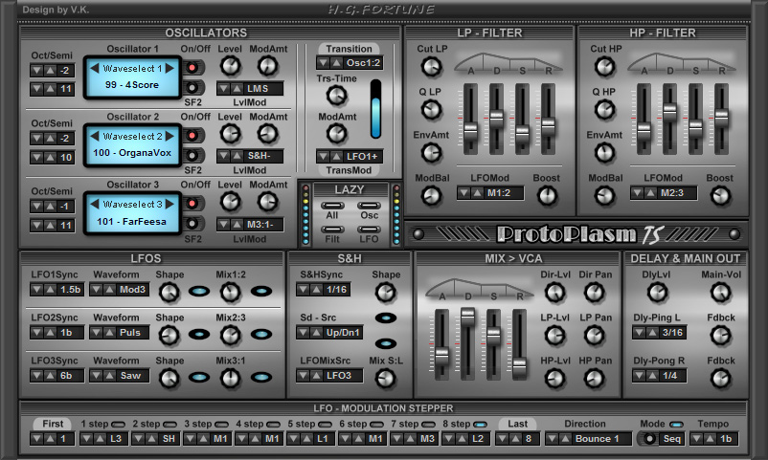This screenshot has width=768, height=460.
Task: Click the Q LP knob
Action: point(431,110)
